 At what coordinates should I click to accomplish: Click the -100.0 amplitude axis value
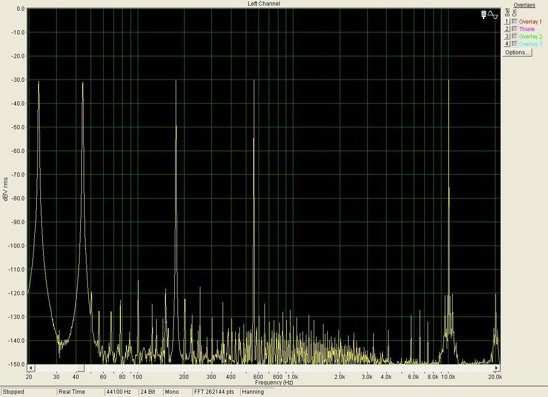(x=17, y=245)
